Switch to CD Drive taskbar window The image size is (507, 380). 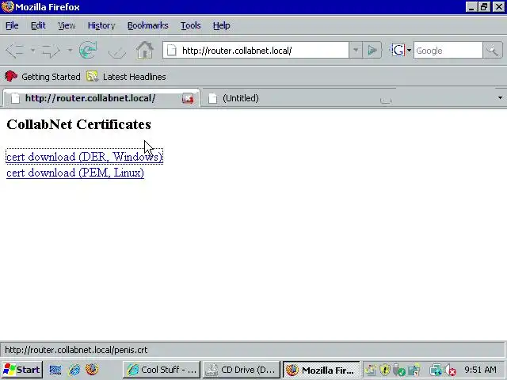(x=242, y=370)
